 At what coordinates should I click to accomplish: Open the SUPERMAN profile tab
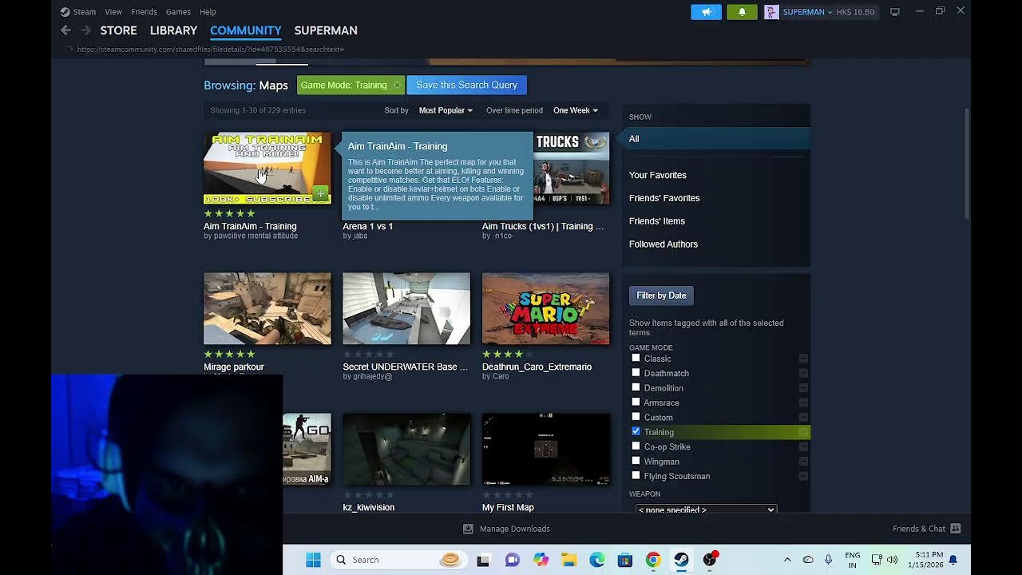tap(326, 30)
